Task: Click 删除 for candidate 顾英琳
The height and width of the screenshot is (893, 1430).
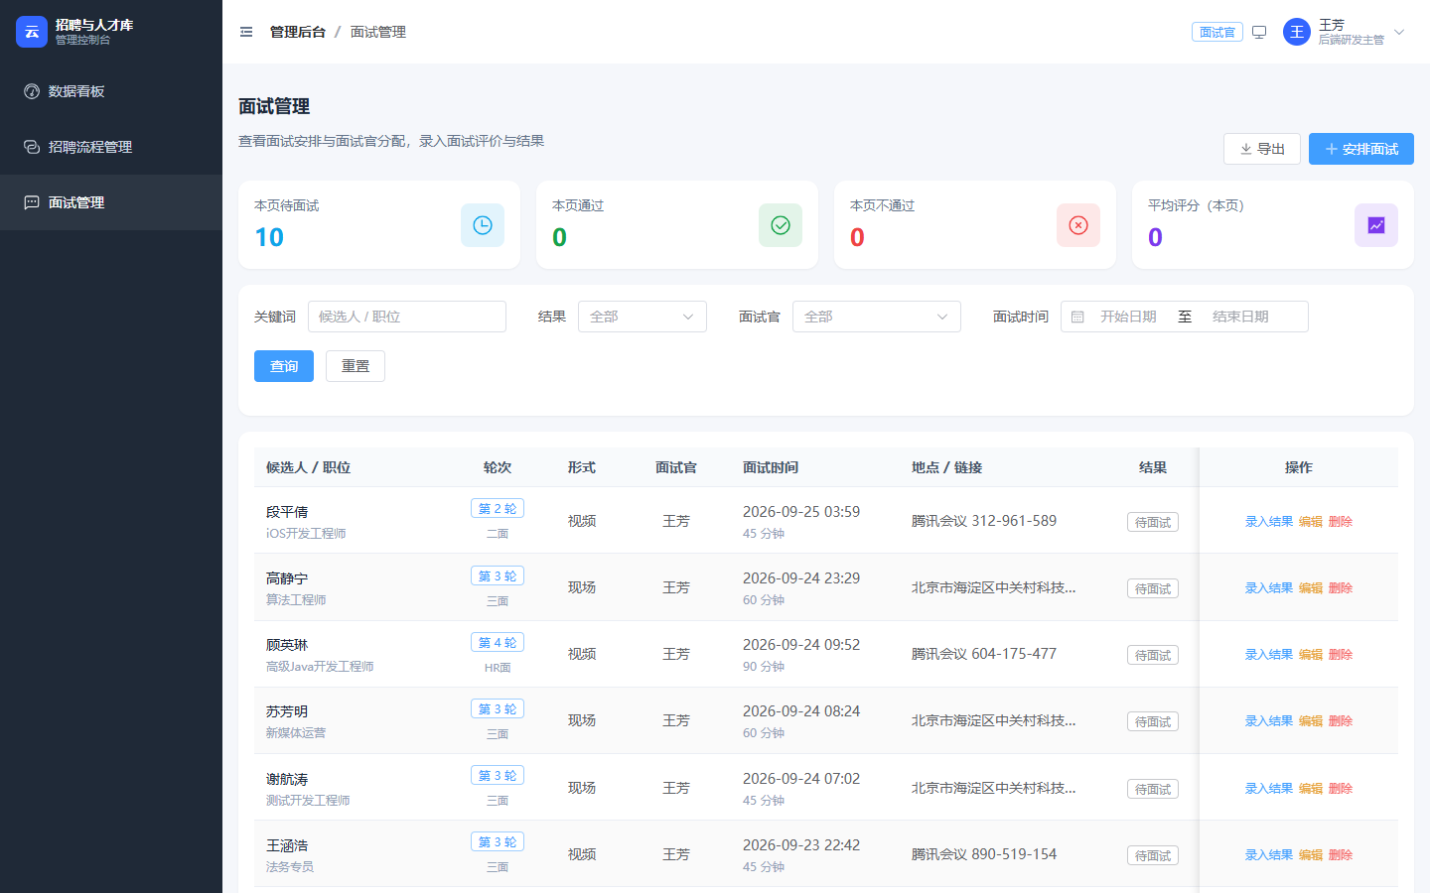Action: (x=1341, y=654)
